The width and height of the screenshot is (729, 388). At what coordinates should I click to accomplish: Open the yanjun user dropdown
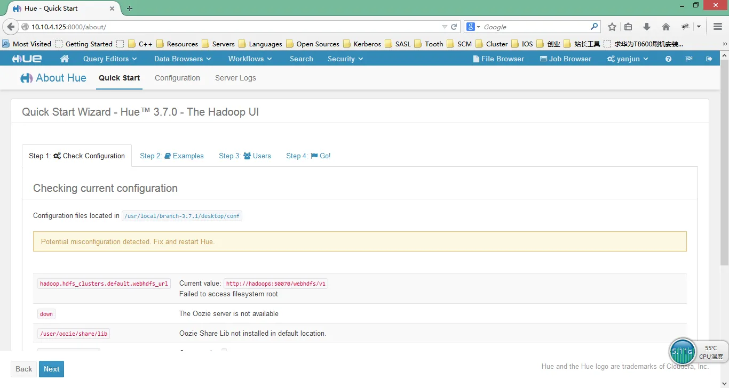point(628,59)
